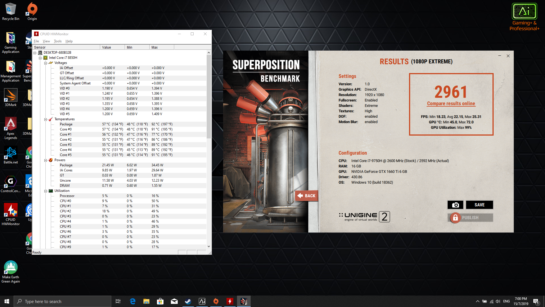Open the View menu in HWMonitor
The width and height of the screenshot is (545, 307).
pos(46,41)
